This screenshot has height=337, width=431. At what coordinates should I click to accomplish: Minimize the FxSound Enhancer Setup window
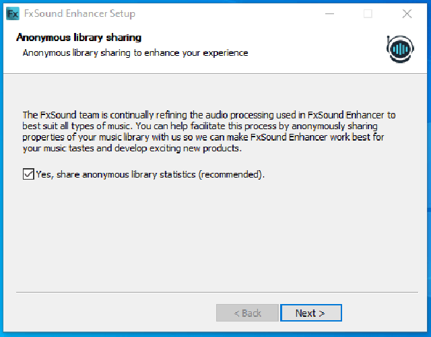tap(329, 13)
